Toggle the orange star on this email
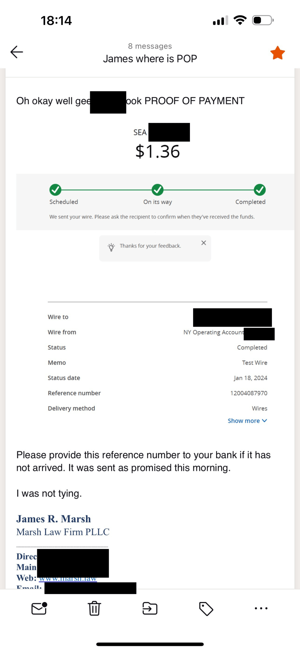This screenshot has width=300, height=652. click(x=277, y=53)
